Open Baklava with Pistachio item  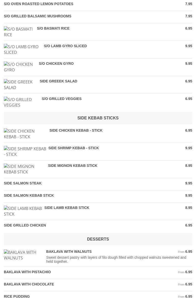27,272
